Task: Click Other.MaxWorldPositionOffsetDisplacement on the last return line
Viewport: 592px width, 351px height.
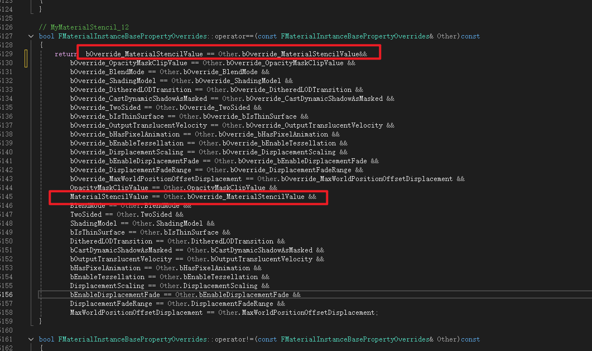Action: point(297,313)
